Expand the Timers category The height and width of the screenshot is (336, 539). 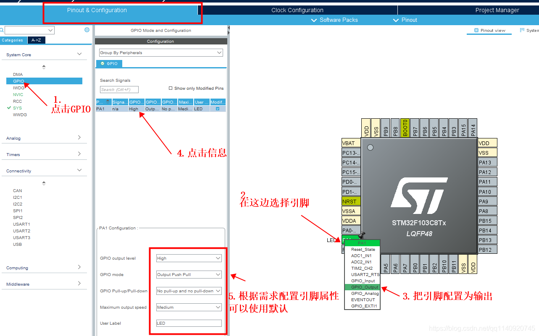pos(79,154)
